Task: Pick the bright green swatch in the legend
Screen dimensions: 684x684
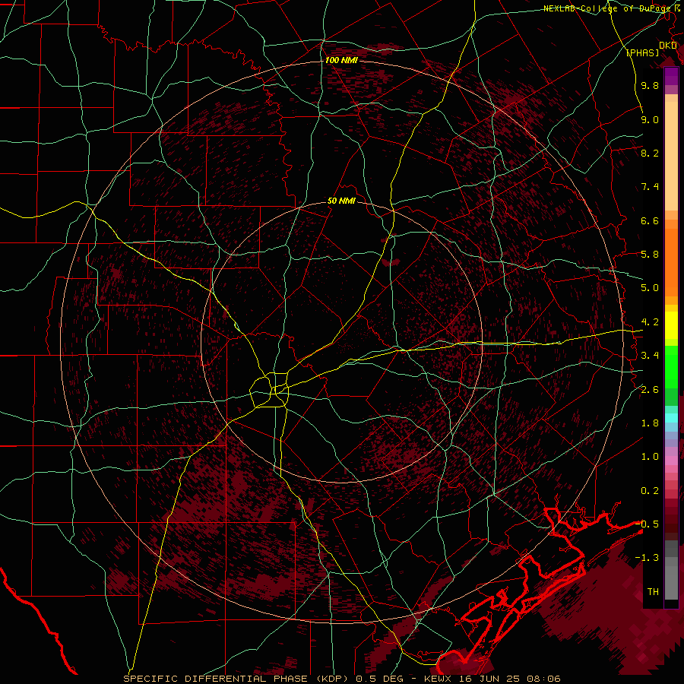Action: (x=671, y=366)
